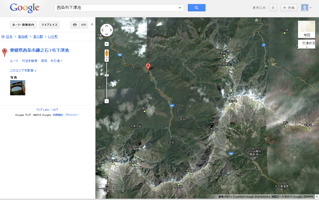
Task: Open マイプレイス
Action: (49, 25)
